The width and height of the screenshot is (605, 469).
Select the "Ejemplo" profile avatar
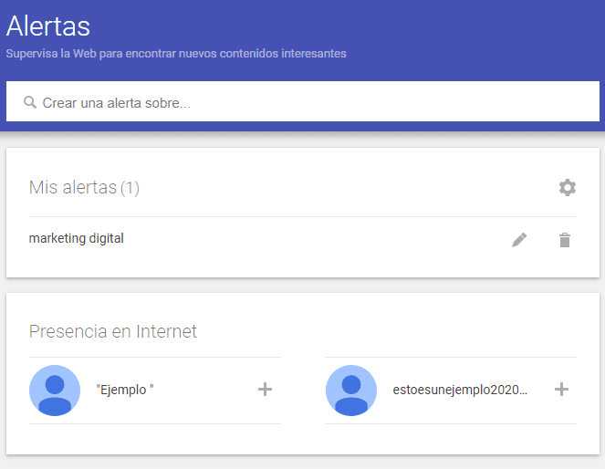click(x=55, y=391)
